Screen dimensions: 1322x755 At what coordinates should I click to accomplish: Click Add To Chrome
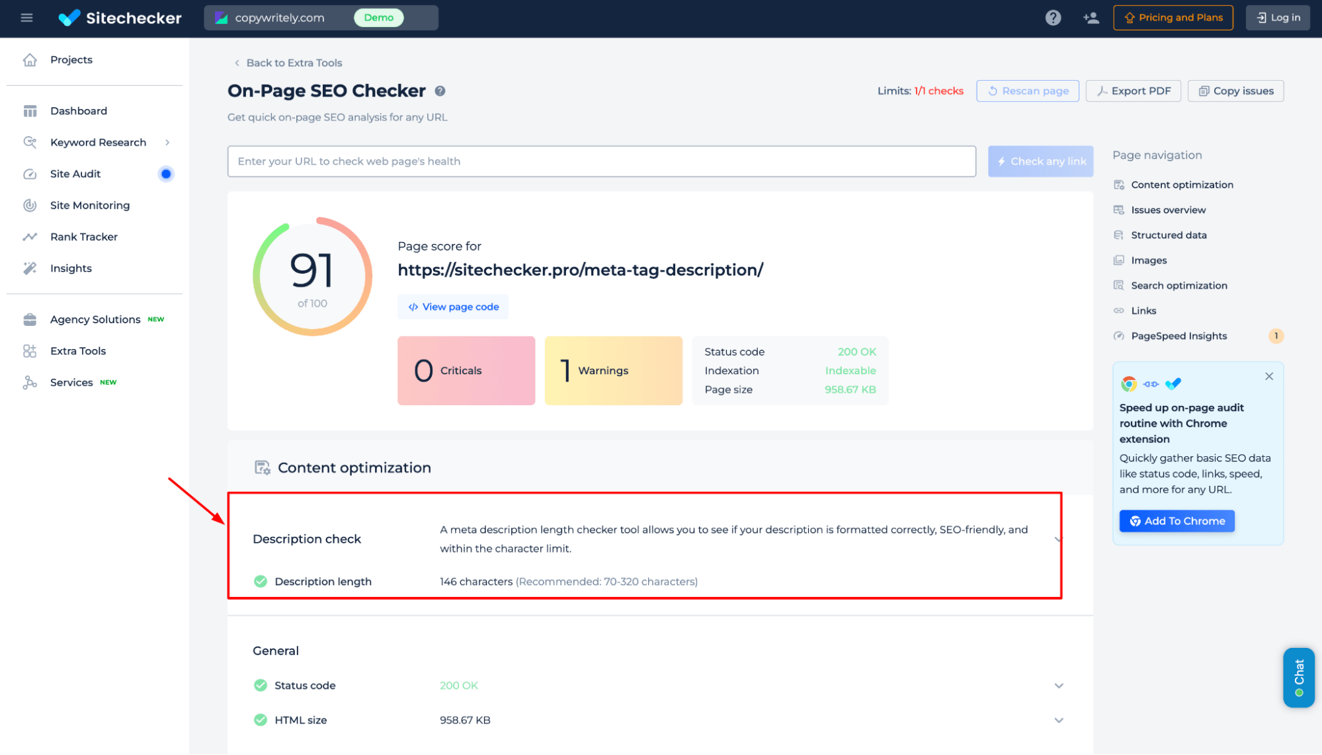click(x=1177, y=521)
